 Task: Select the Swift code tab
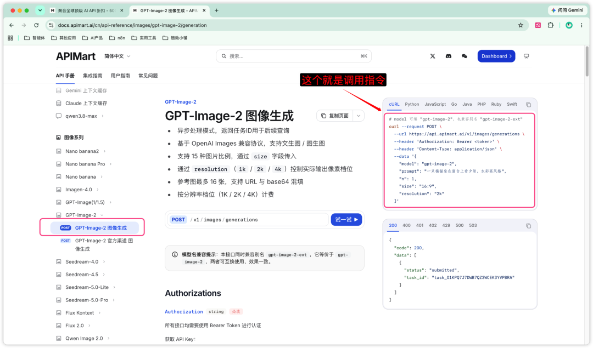[x=512, y=105]
